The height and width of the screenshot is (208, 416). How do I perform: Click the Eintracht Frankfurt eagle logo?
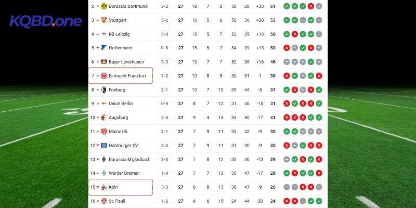(103, 76)
